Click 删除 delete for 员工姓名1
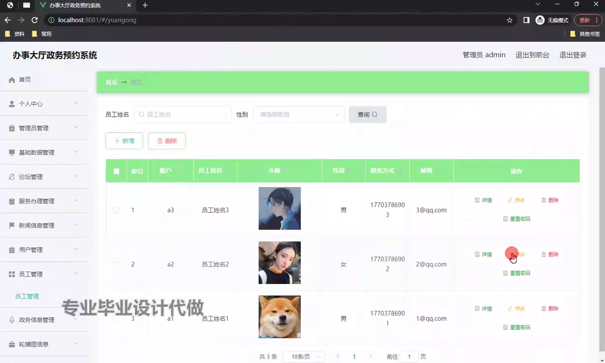 click(550, 309)
